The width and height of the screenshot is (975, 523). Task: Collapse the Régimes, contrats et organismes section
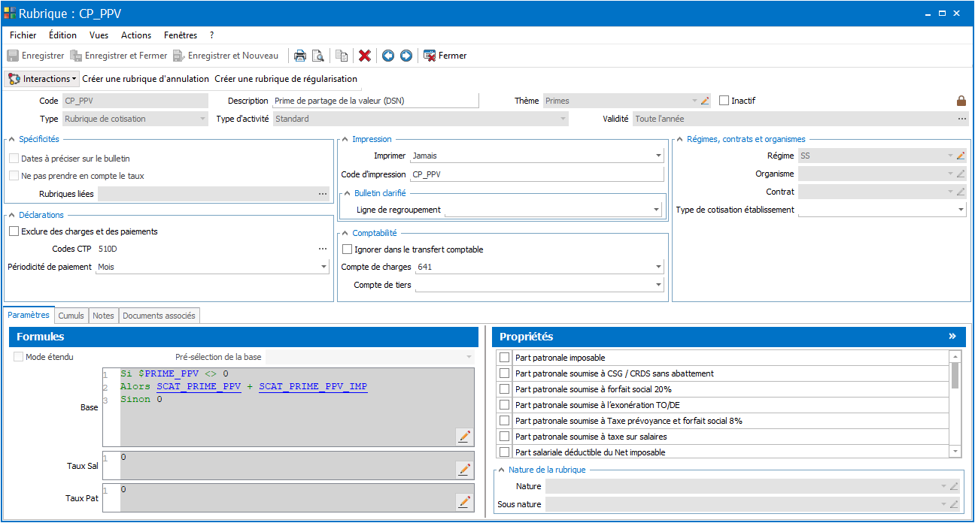(x=679, y=139)
